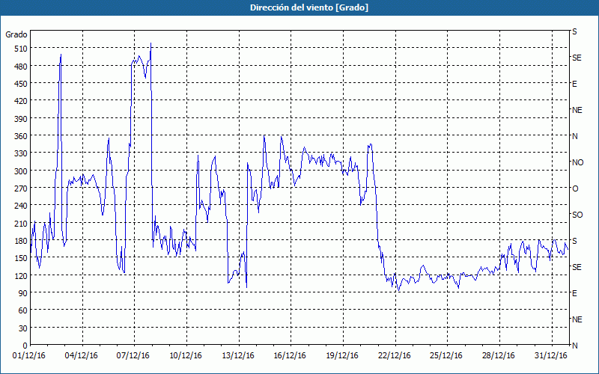Click the 330 y-axis tick label
Viewport: 599px width, 374px height.
[x=20, y=153]
